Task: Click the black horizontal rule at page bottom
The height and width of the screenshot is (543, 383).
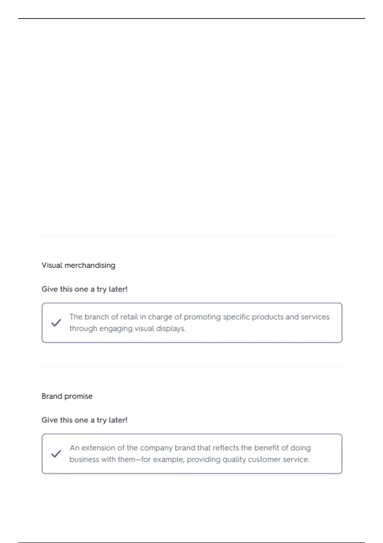Action: pos(191,542)
